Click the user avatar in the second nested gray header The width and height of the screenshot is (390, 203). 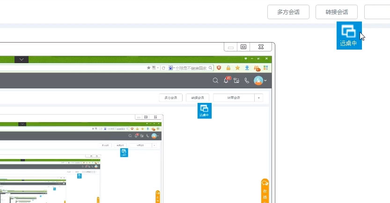pyautogui.click(x=154, y=136)
